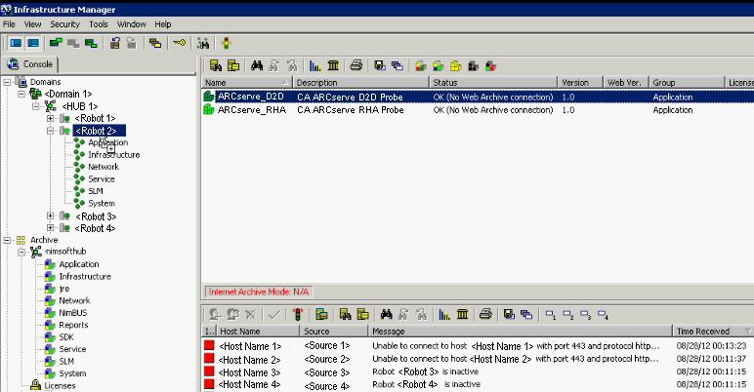Click the binoculars Find icon in alarm toolbar
The image size is (754, 392).
tap(386, 315)
